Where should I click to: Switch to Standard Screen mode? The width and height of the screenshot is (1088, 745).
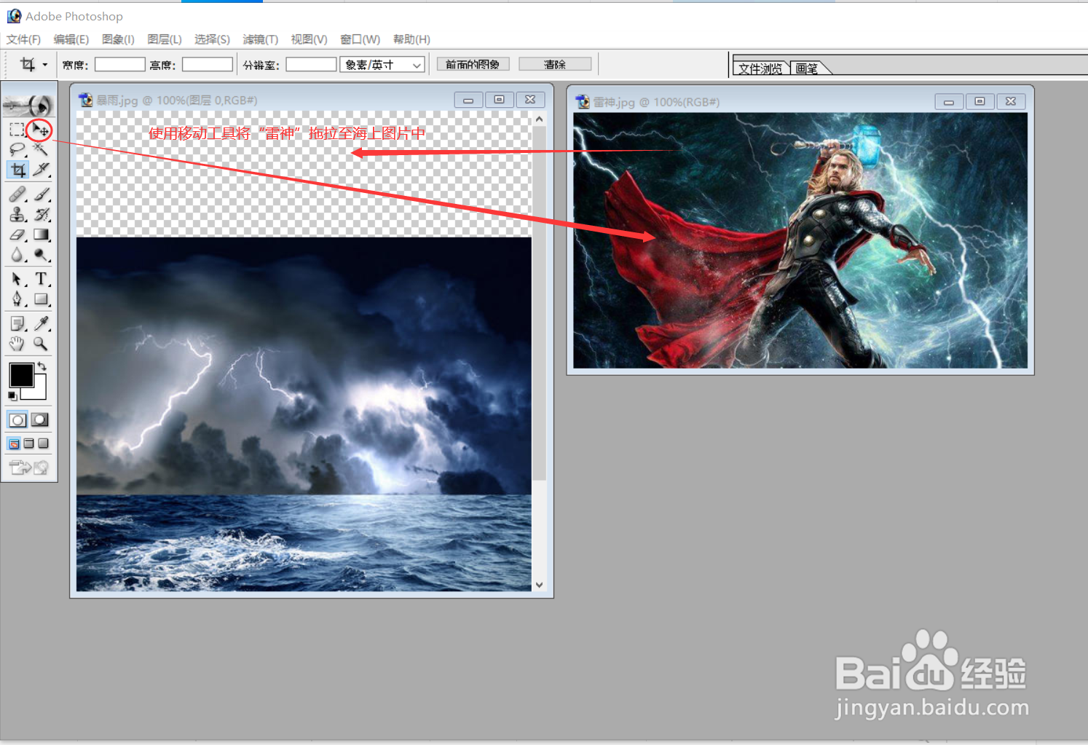(14, 444)
